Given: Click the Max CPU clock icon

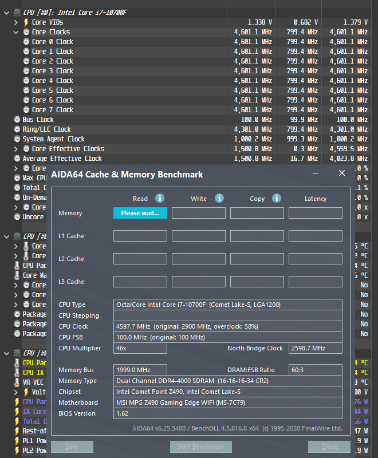Looking at the screenshot, I should click(17, 178).
